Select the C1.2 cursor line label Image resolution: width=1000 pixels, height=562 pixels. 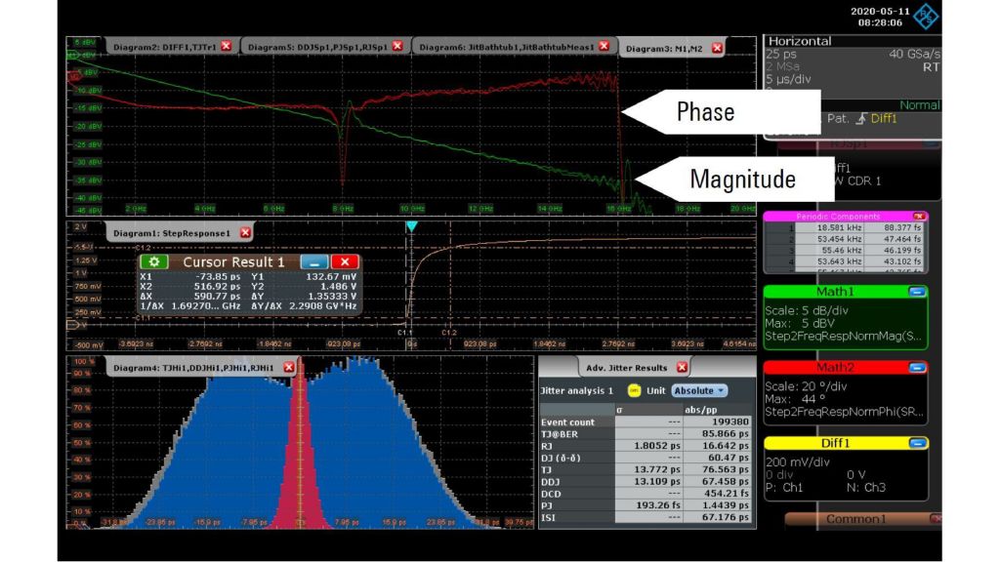coord(449,333)
